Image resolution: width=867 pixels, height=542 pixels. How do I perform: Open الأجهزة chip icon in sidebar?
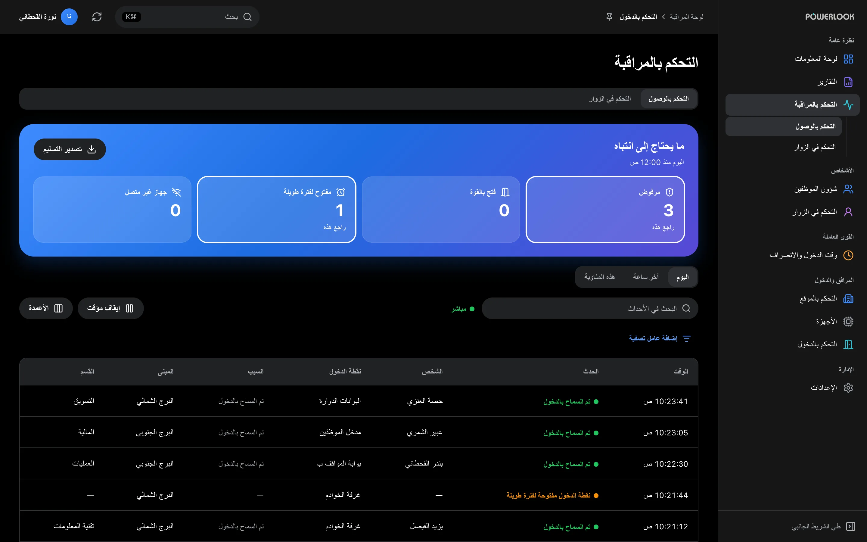point(848,322)
